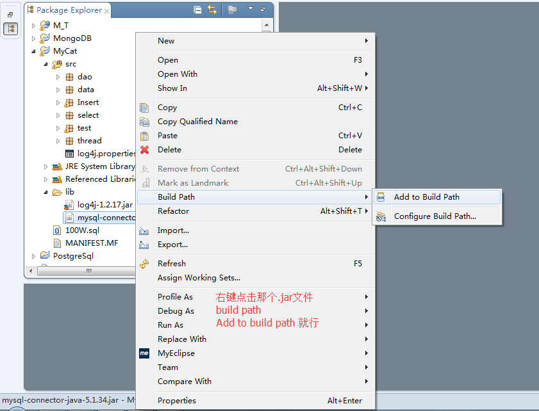
Task: Open the Profile As submenu
Action: pos(256,297)
